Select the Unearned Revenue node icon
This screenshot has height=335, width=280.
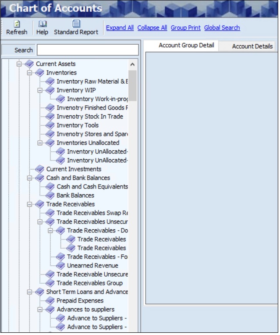point(60,266)
